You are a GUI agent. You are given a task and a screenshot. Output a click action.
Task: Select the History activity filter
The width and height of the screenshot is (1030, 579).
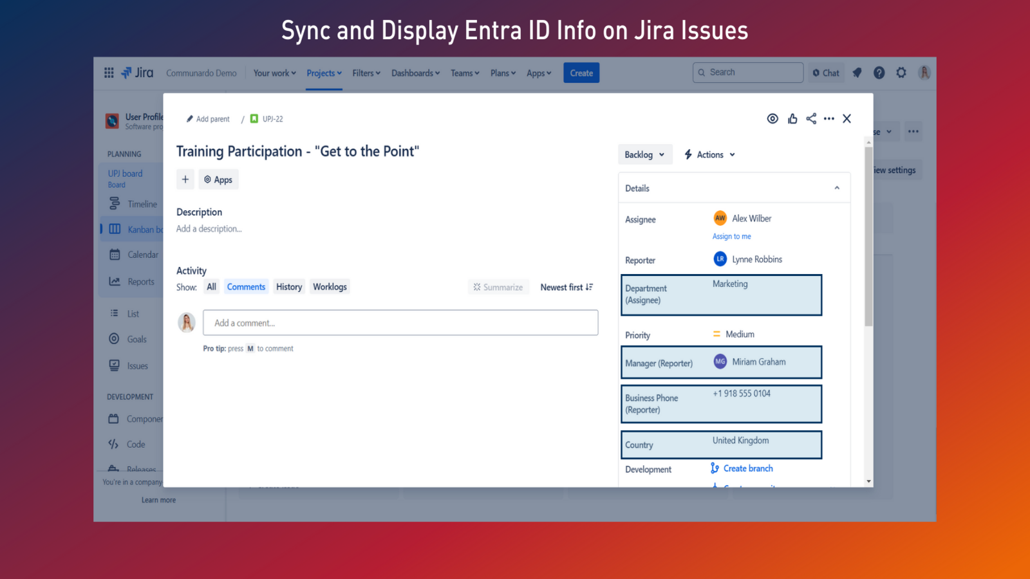(289, 287)
